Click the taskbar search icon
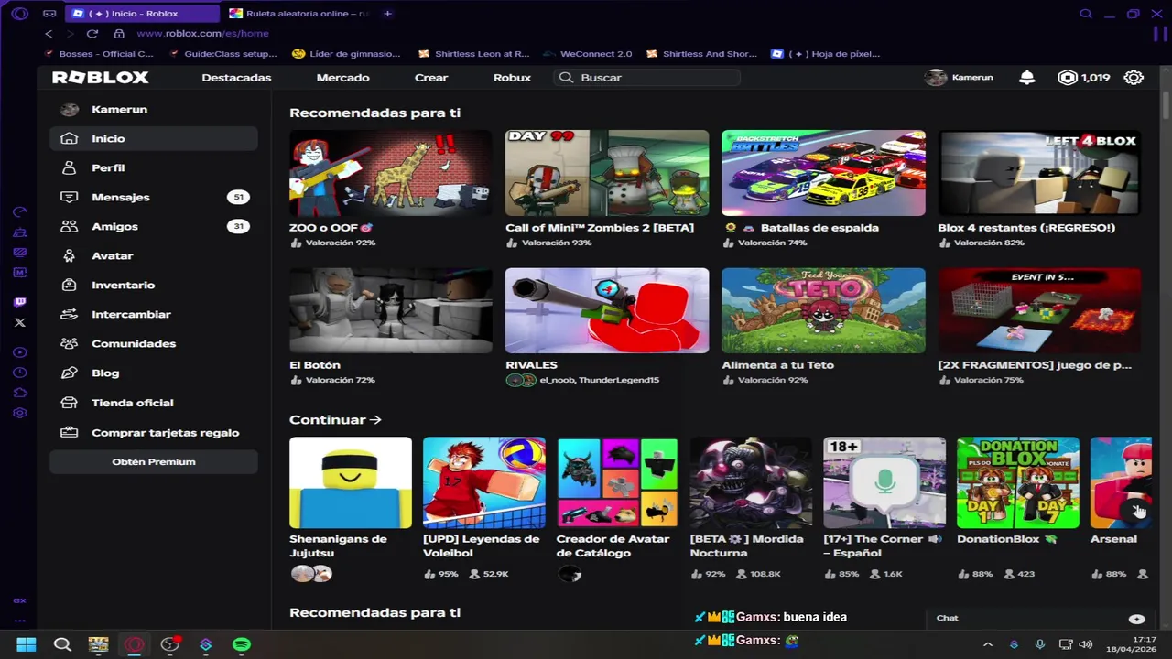This screenshot has height=659, width=1172. point(62,644)
